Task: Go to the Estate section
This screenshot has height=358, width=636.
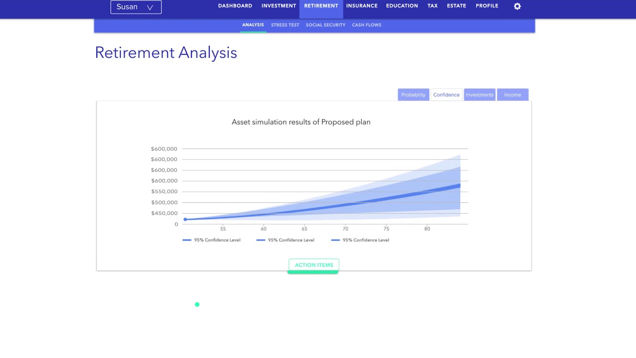Action: (x=456, y=6)
